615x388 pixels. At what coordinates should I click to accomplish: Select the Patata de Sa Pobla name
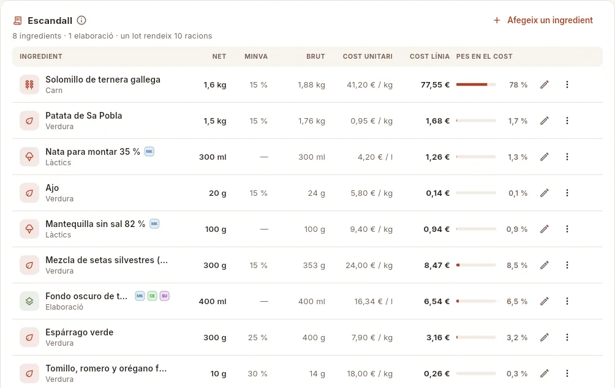(83, 116)
